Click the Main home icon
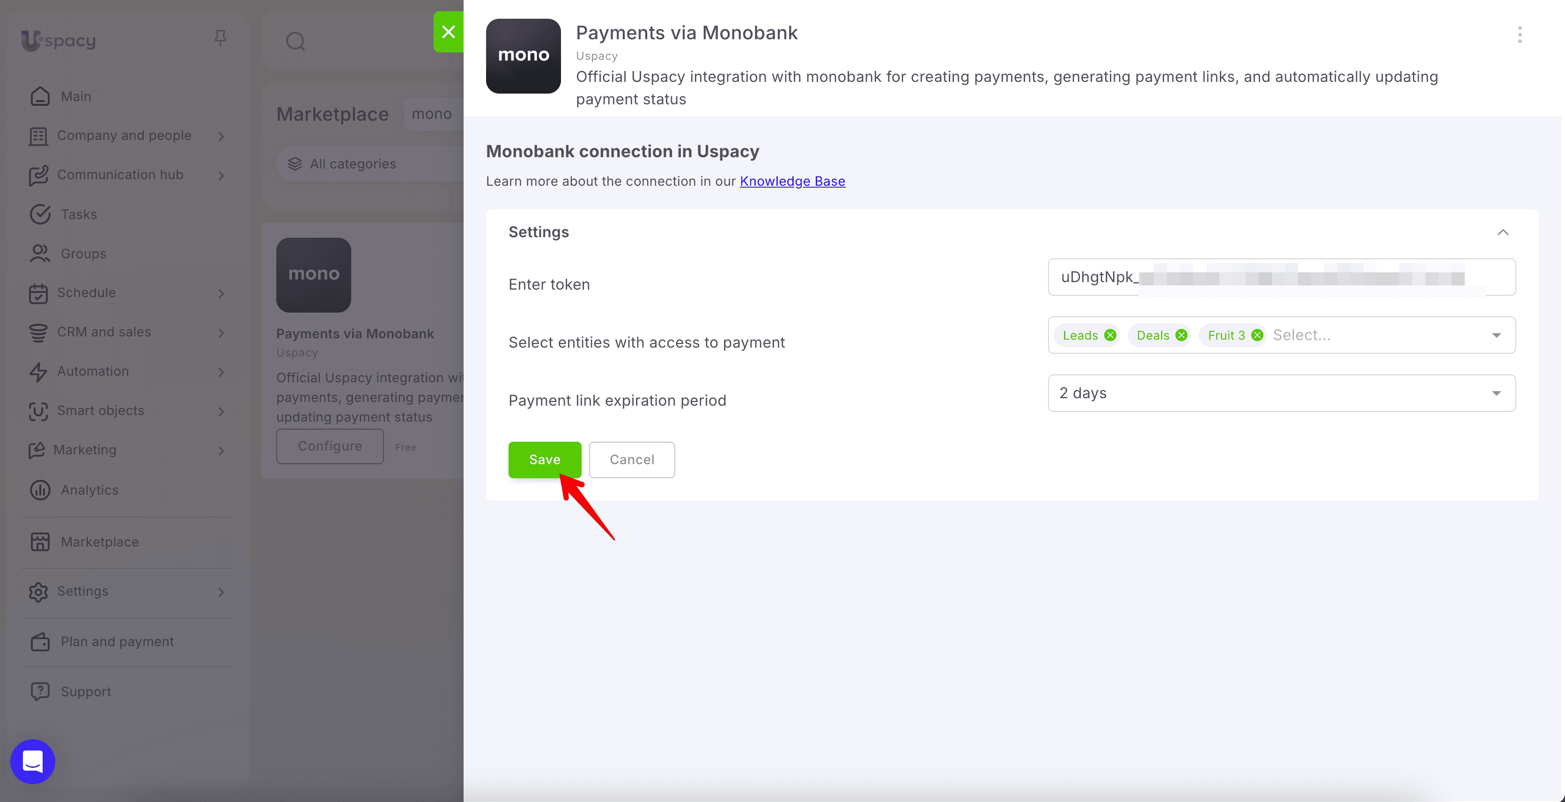Image resolution: width=1565 pixels, height=802 pixels. tap(40, 96)
